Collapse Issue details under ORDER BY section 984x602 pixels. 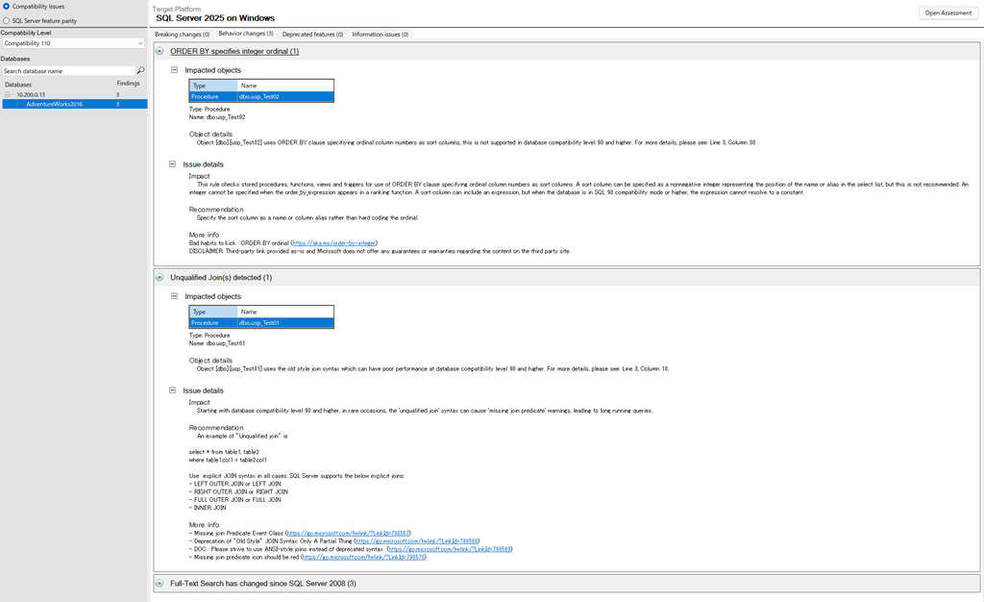pos(173,164)
